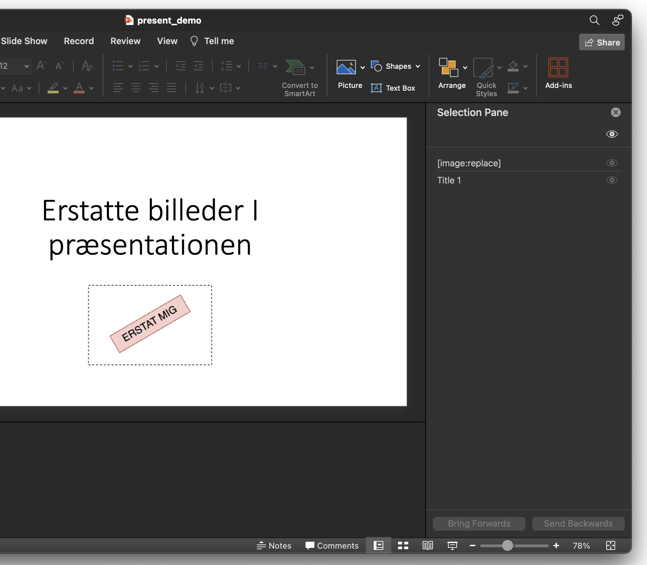Start the slide show from status bar

pyautogui.click(x=452, y=545)
